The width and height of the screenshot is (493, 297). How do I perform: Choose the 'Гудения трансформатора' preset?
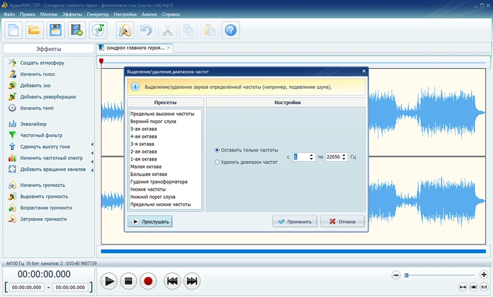(x=159, y=182)
